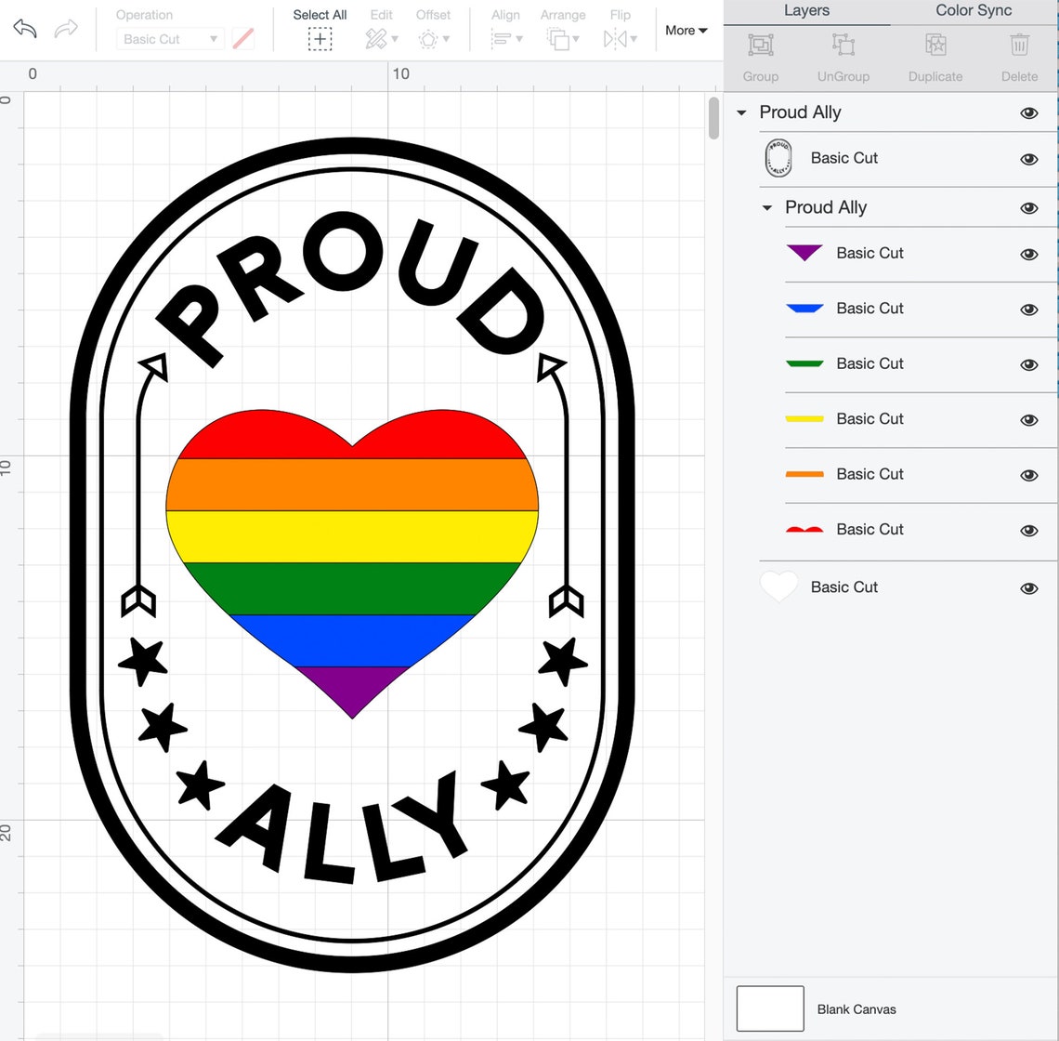The height and width of the screenshot is (1041, 1059).
Task: Click the More button
Action: 685,30
